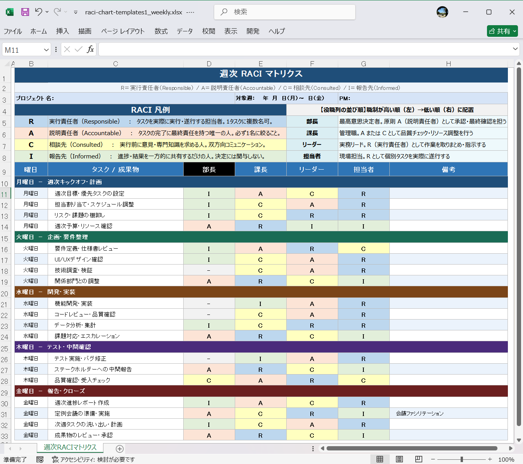Select column H header

[x=449, y=64]
